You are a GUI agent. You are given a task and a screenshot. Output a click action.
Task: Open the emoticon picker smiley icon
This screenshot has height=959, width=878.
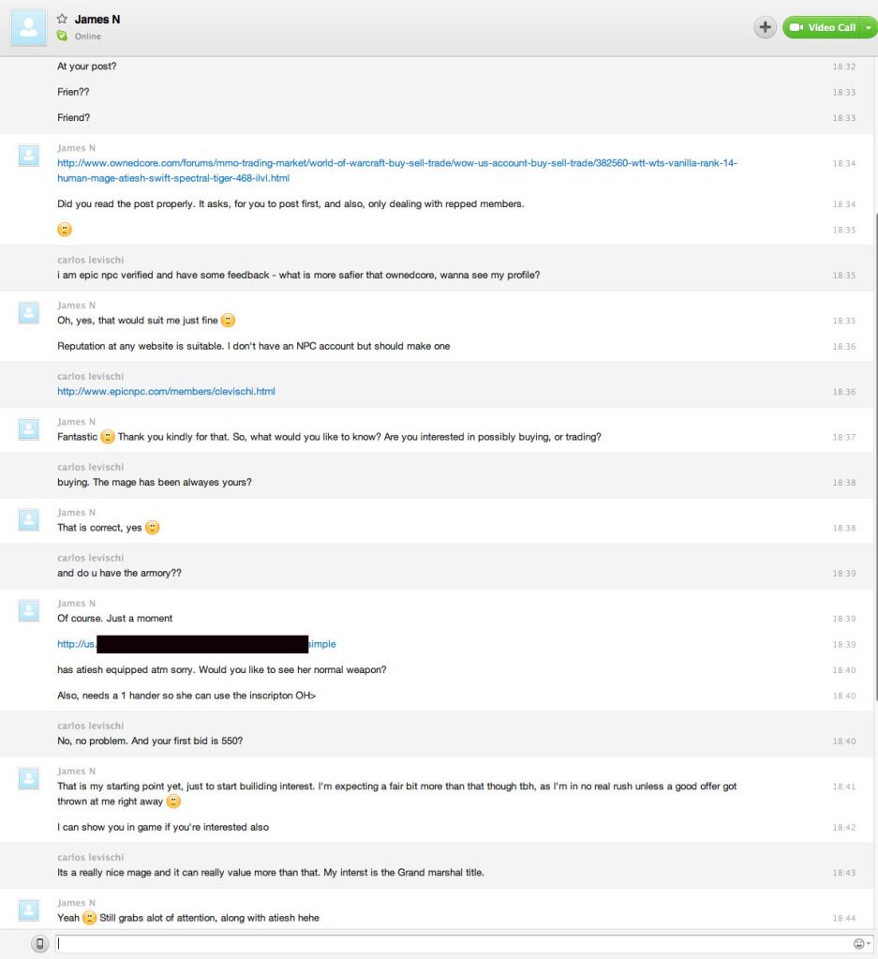(859, 944)
